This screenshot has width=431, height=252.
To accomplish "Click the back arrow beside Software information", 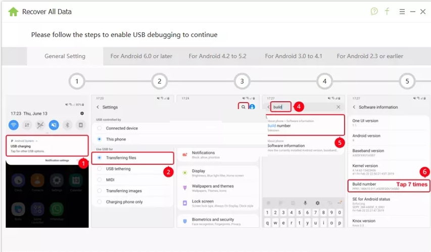I will (353, 107).
